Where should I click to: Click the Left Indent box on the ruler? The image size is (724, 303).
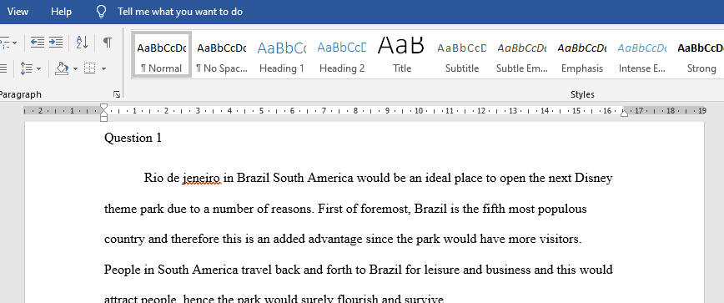[104, 119]
